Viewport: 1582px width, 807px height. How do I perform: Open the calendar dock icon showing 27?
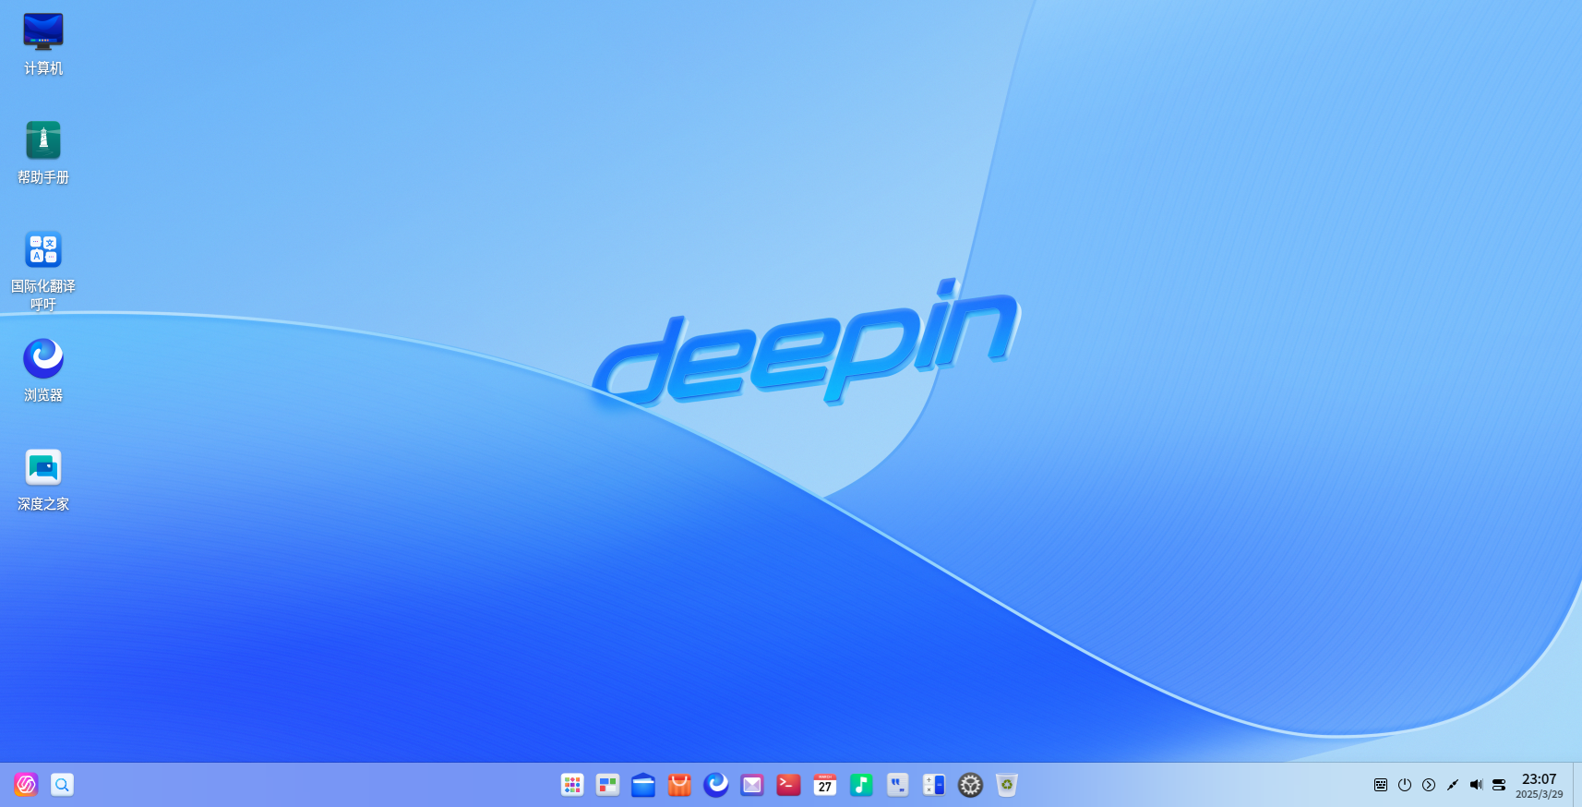[825, 785]
